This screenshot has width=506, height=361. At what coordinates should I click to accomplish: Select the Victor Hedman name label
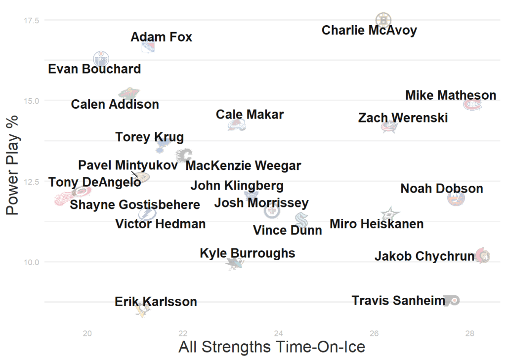coord(160,224)
